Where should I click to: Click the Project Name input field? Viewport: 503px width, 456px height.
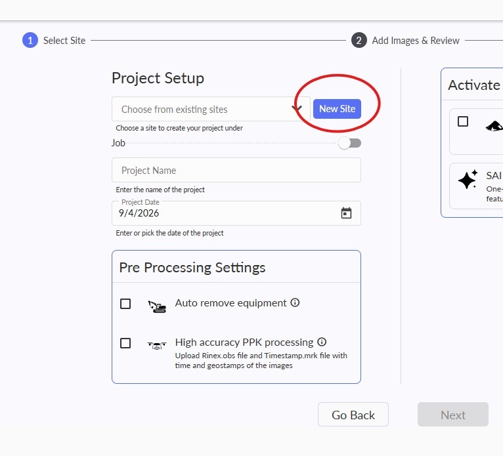(x=236, y=170)
